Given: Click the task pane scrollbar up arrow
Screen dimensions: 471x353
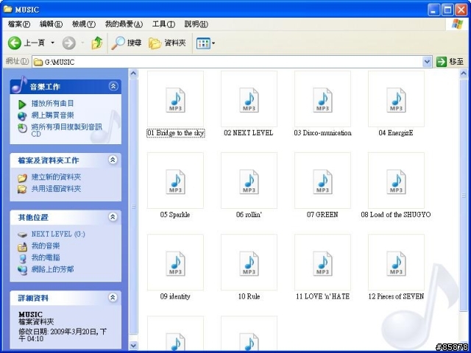Looking at the screenshot, I should pyautogui.click(x=133, y=73).
